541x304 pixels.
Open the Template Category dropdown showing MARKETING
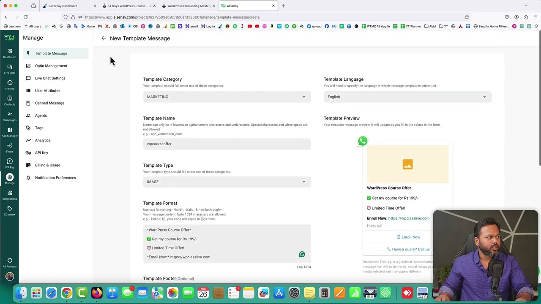(227, 97)
